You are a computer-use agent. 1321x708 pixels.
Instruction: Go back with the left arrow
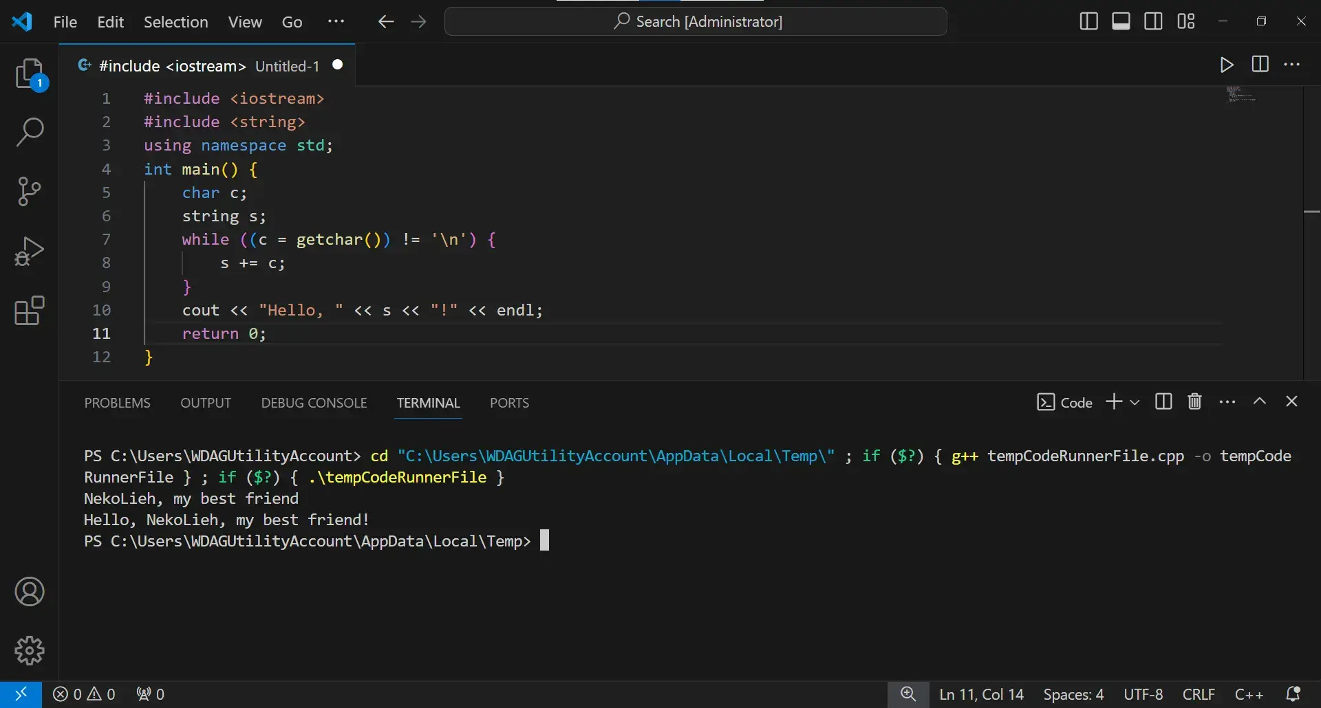386,22
